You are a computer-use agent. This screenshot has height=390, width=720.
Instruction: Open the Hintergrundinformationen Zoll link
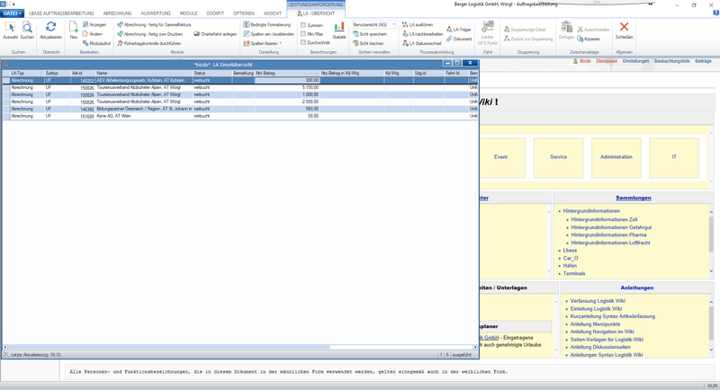604,219
